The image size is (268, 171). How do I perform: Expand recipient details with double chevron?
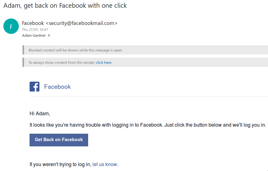click(x=49, y=35)
